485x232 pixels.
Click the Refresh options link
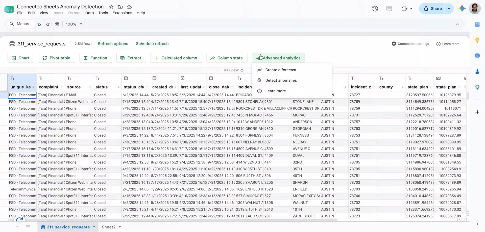pos(113,44)
